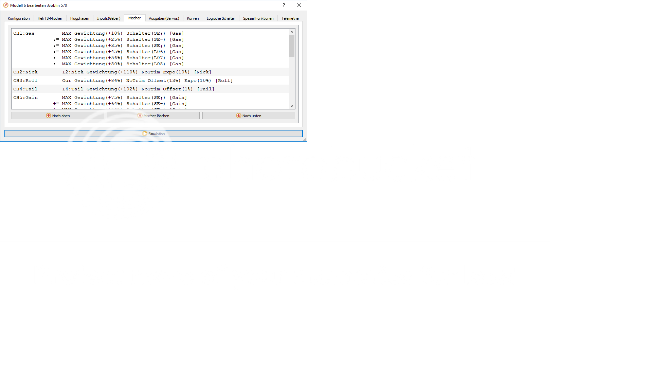
Task: Click the mixer list scrollbar thumb
Action: click(x=292, y=46)
